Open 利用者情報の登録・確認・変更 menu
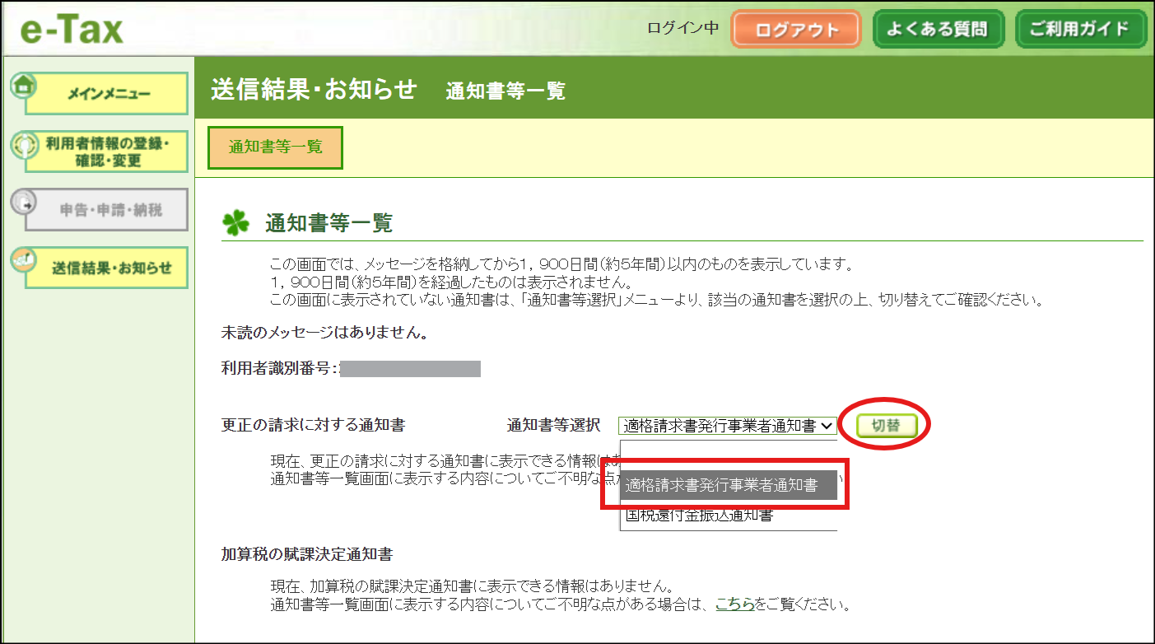The image size is (1155, 644). tap(108, 152)
